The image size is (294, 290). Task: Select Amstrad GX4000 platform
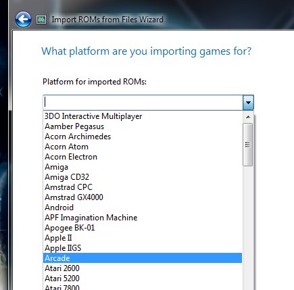pyautogui.click(x=143, y=197)
